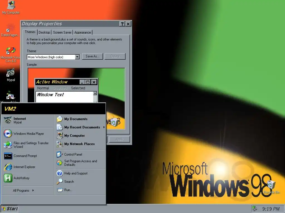
Task: Click the Windows Media Player icon
Action: pyautogui.click(x=8, y=133)
